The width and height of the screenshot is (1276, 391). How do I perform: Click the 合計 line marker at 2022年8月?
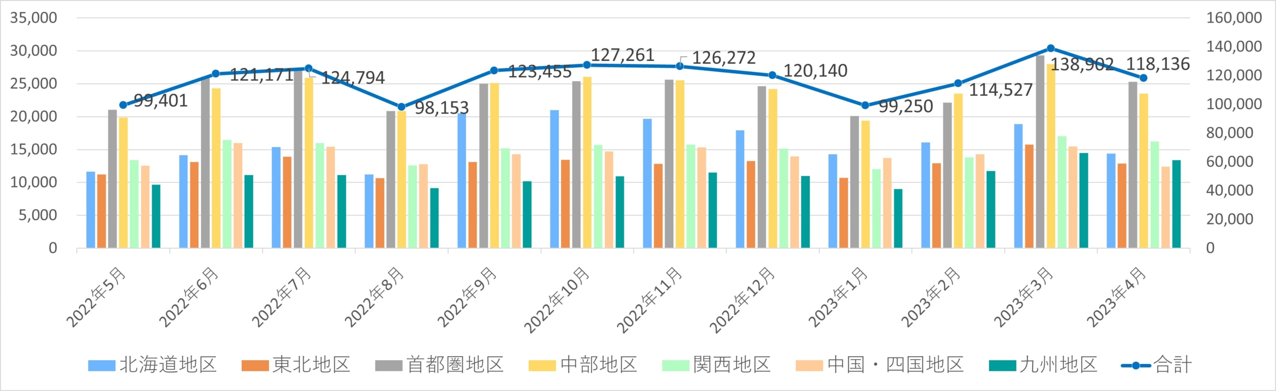pyautogui.click(x=401, y=107)
